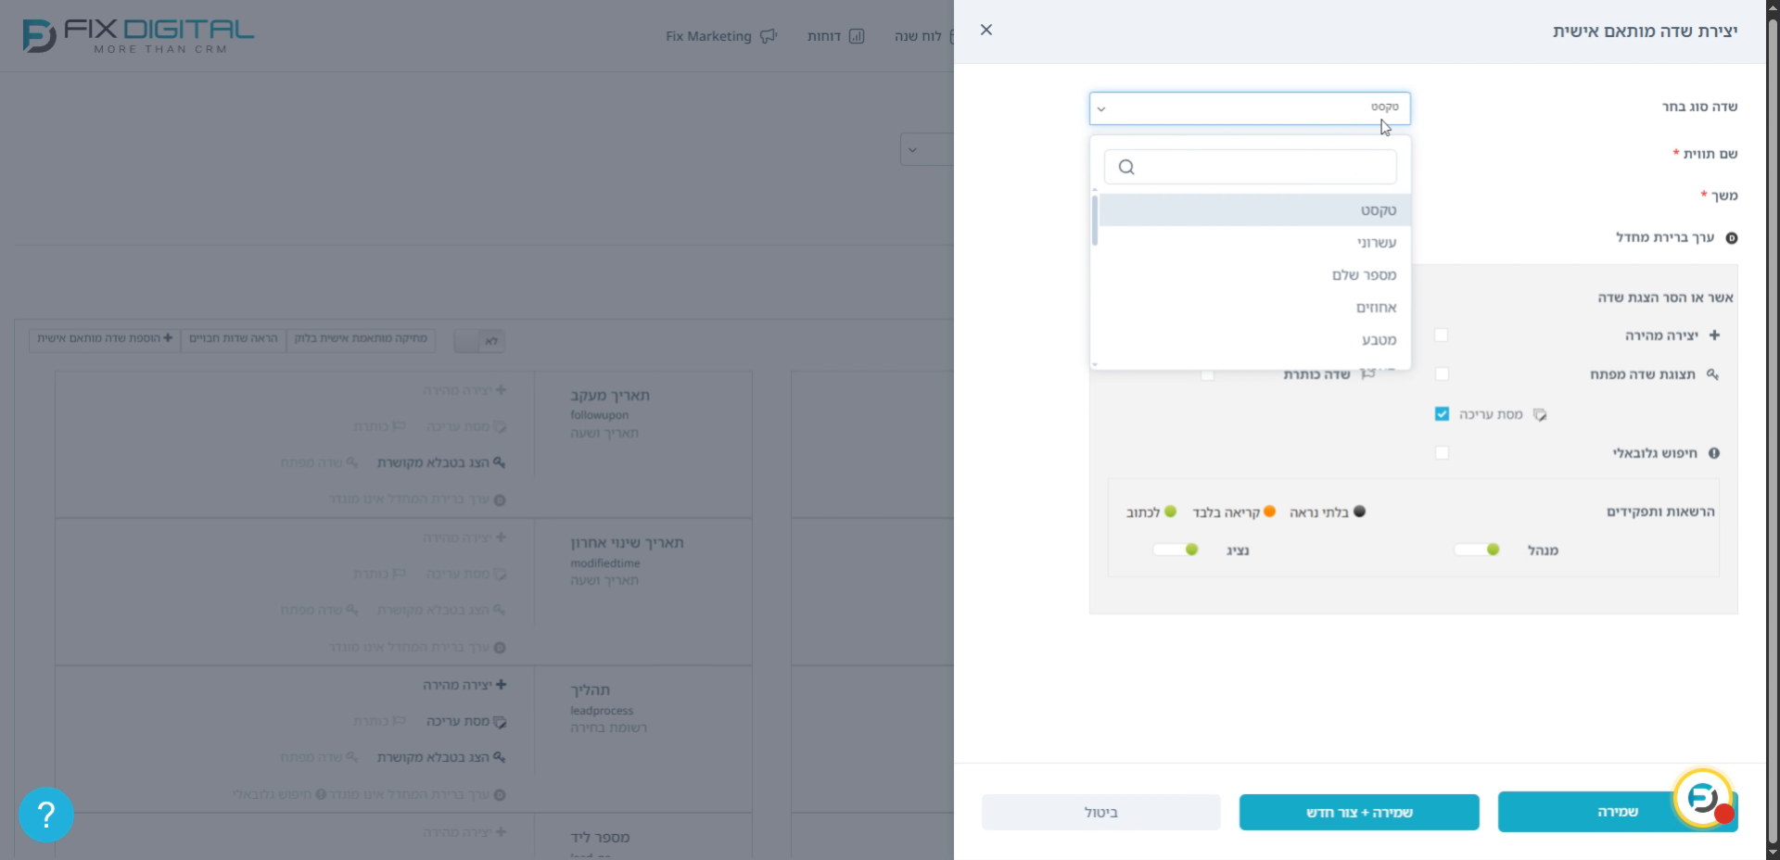Toggle כותרת in the תאריך שינוי אחרון row

coord(379,574)
